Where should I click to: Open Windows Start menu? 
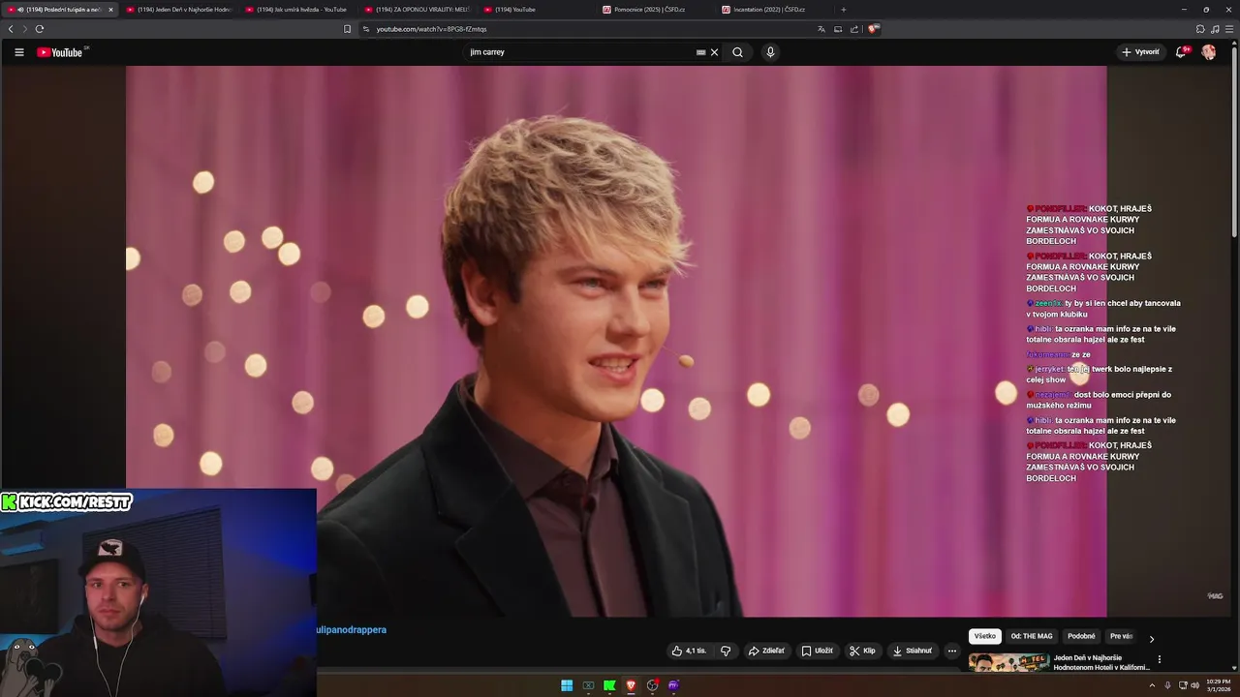click(x=567, y=685)
